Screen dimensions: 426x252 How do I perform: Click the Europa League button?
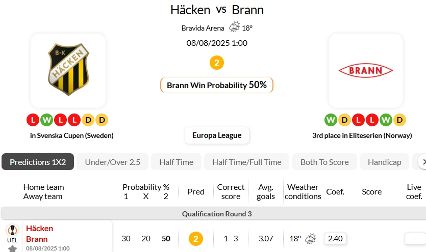click(x=217, y=135)
